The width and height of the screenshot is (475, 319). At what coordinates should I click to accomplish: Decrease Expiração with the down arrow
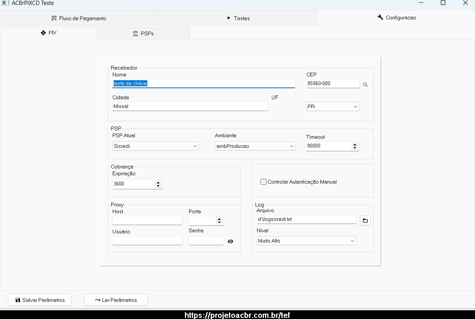click(158, 186)
